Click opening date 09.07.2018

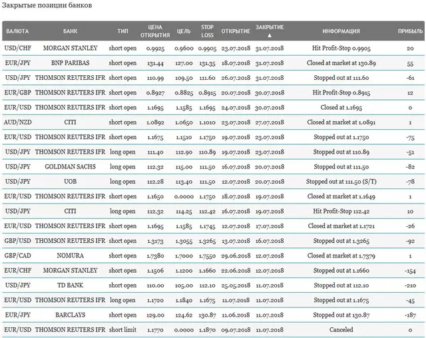(x=236, y=329)
